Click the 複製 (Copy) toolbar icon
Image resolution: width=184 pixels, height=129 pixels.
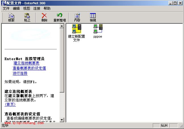pyautogui.click(x=11, y=17)
